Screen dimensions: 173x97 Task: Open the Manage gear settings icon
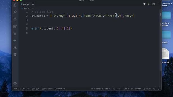pyautogui.click(x=15, y=84)
